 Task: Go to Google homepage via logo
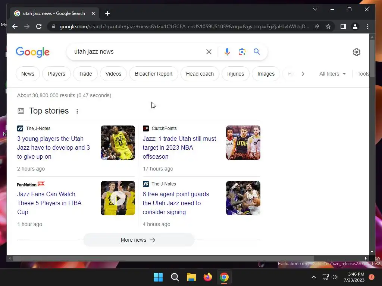(x=33, y=52)
